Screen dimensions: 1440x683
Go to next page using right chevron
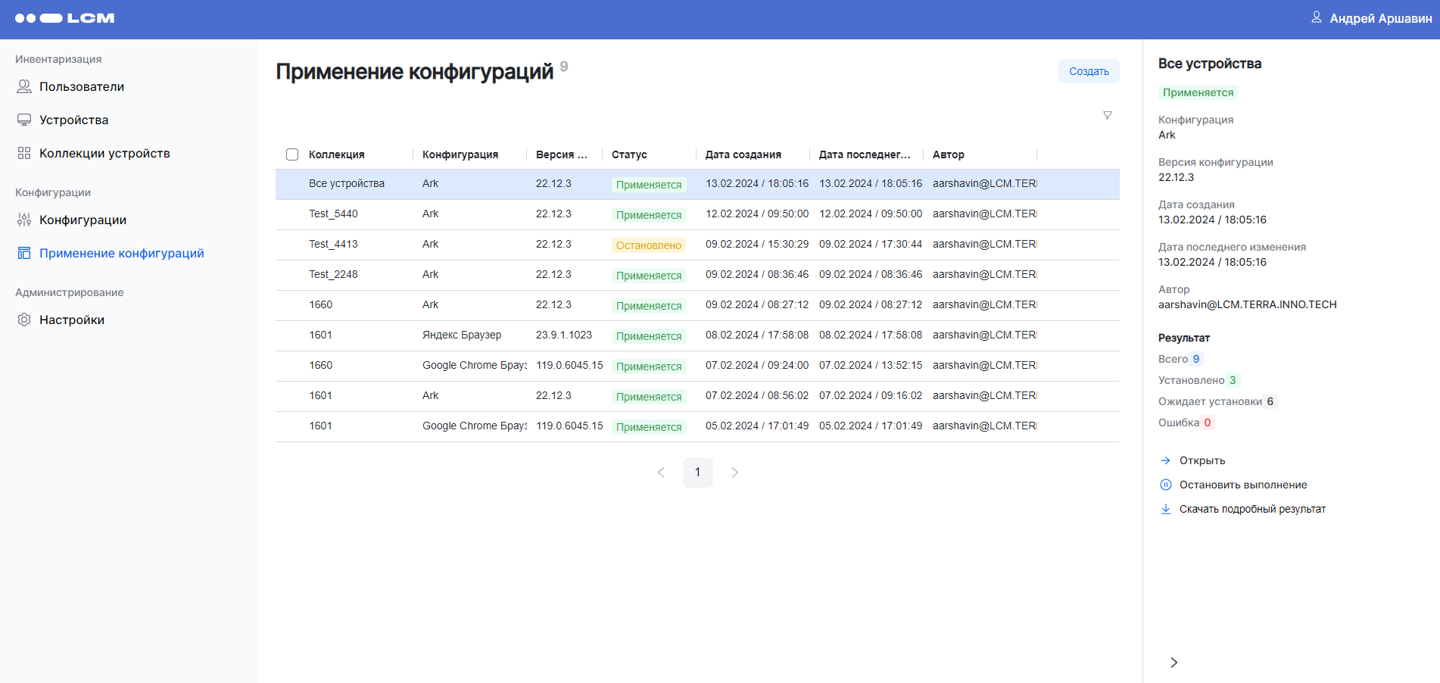click(x=734, y=472)
